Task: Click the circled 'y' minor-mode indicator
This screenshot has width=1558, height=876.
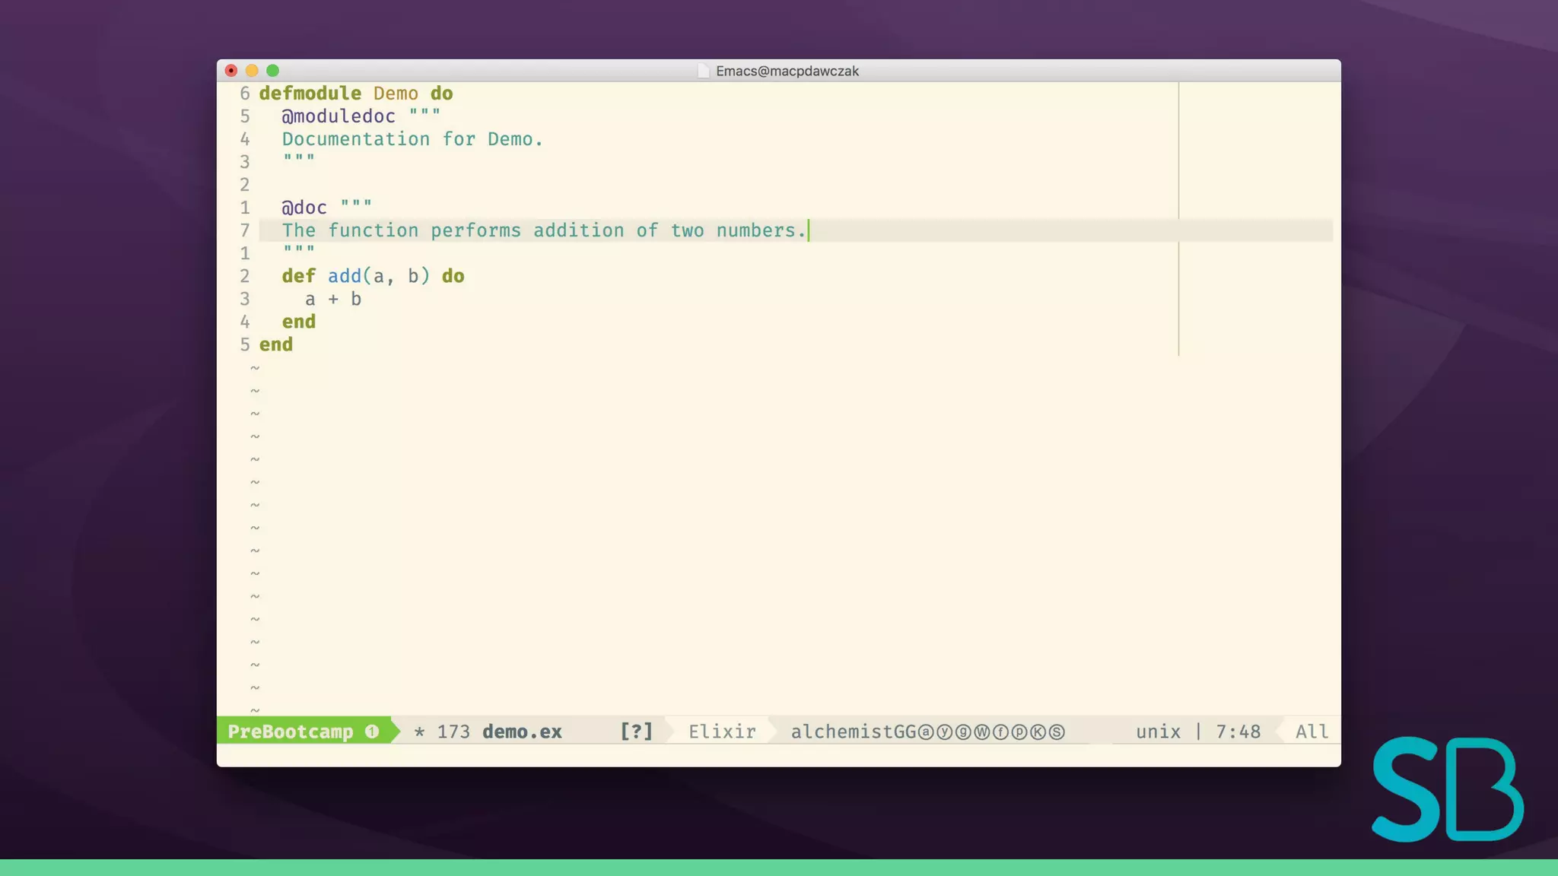Action: tap(945, 732)
